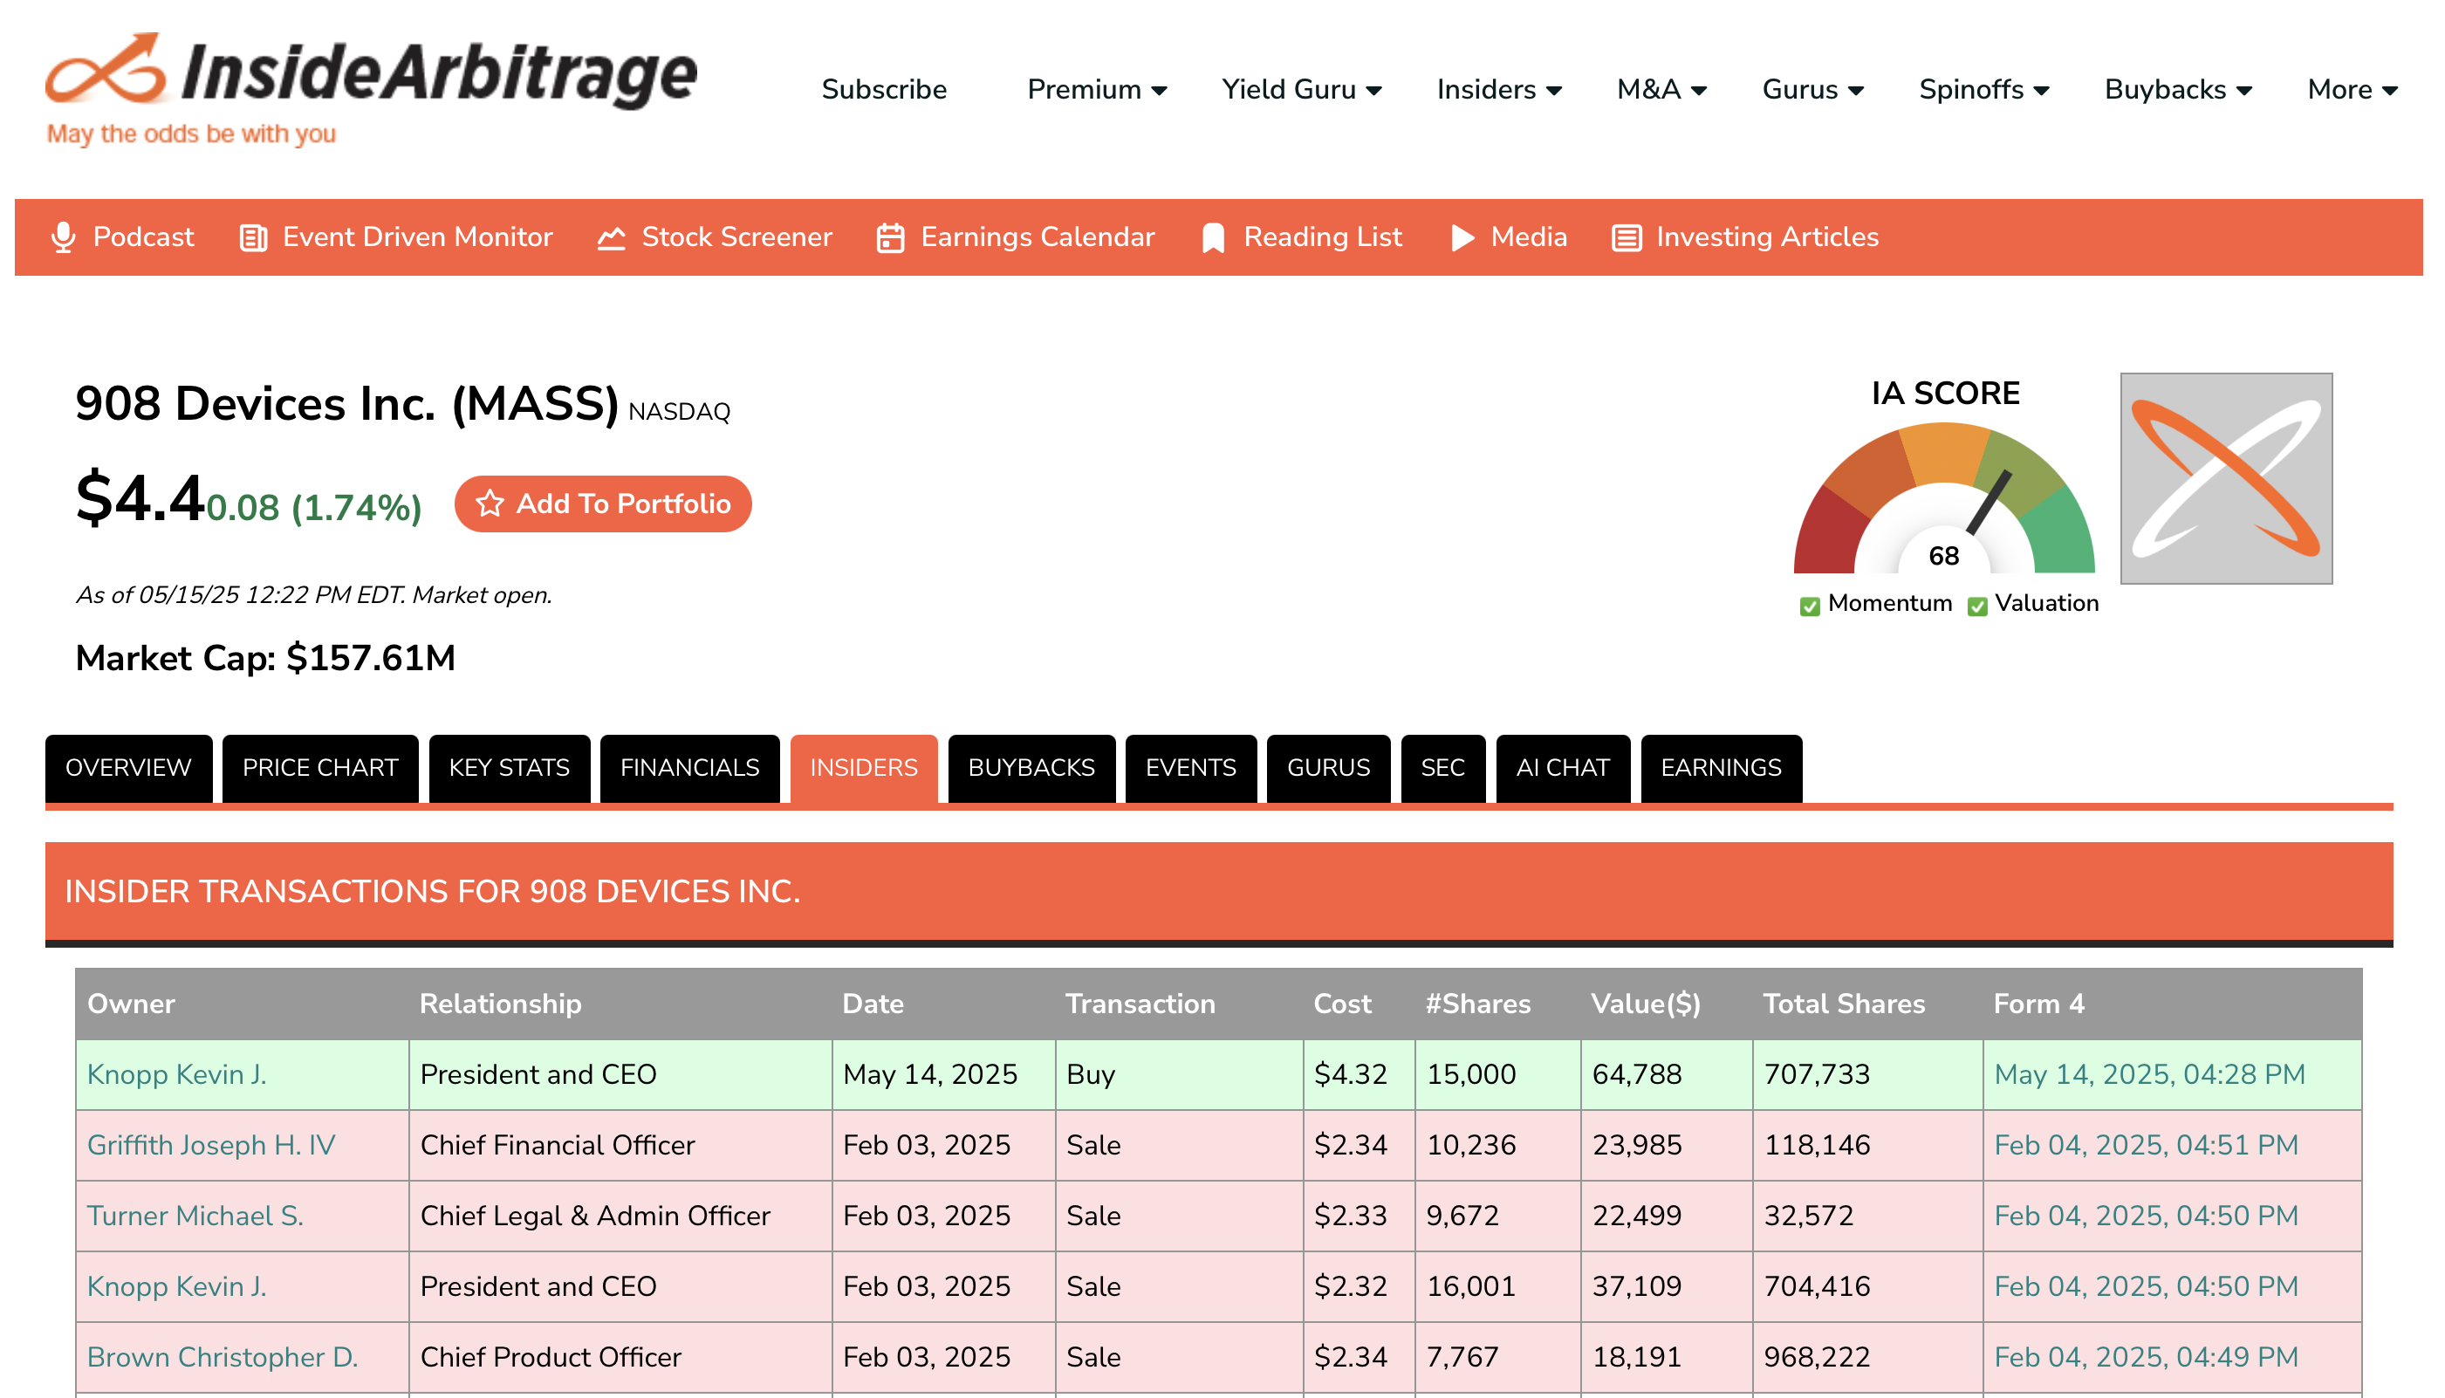Click the Reading List bookmark icon
2445x1398 pixels.
tap(1214, 237)
